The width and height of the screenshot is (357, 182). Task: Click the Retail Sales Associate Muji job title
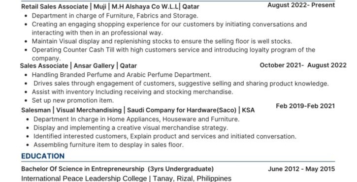click(110, 6)
